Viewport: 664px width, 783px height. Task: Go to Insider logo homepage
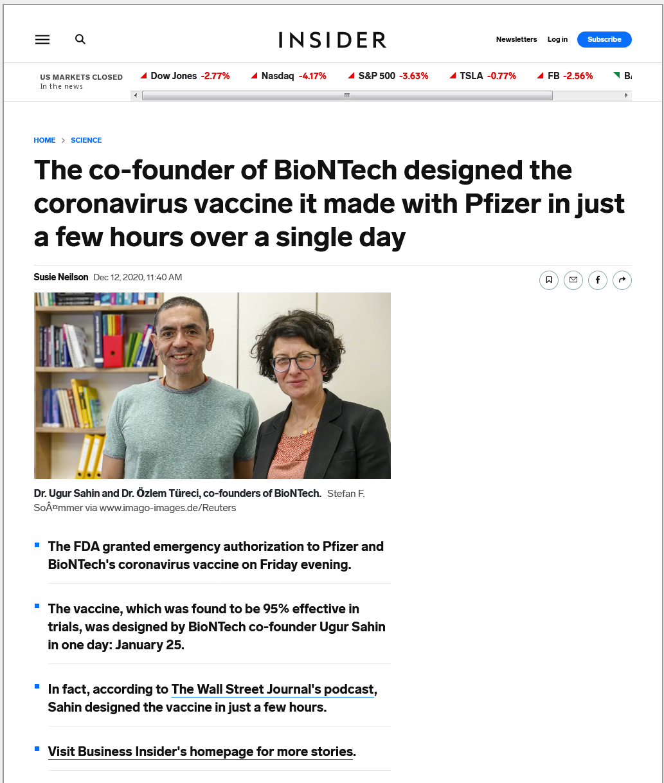(332, 40)
